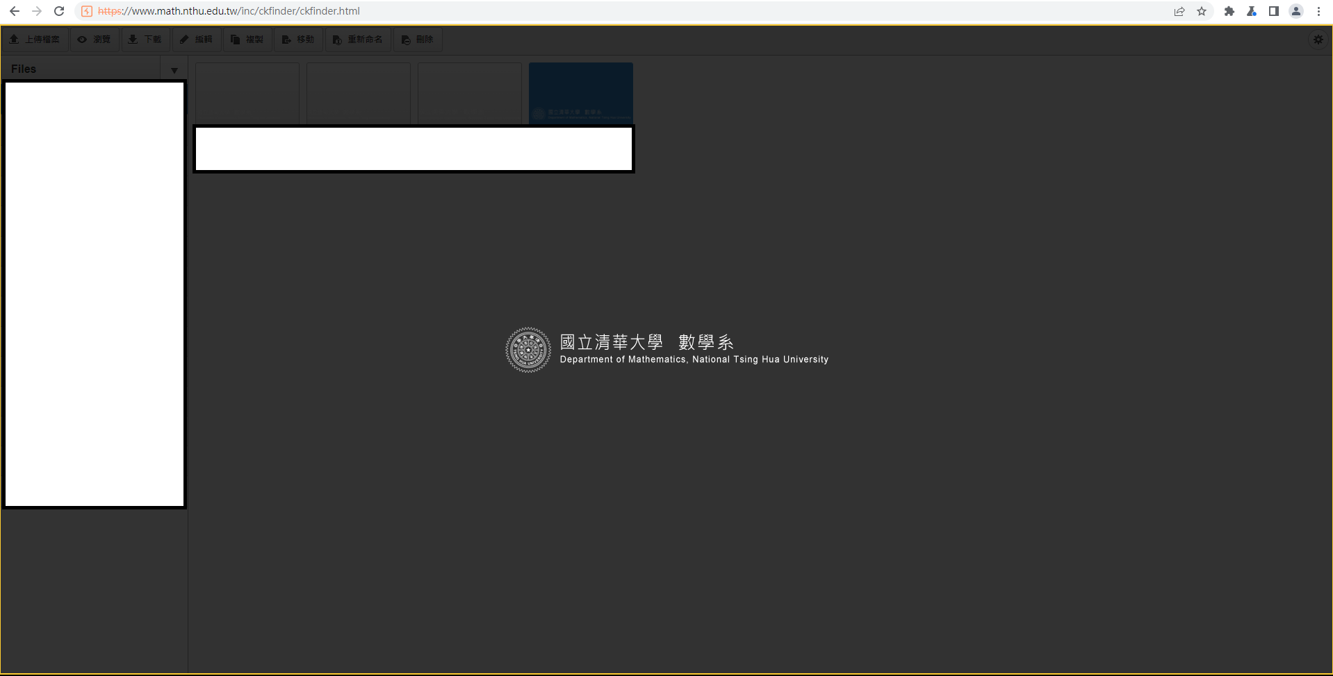Click the 移動 move button
1333x676 pixels.
(x=298, y=40)
